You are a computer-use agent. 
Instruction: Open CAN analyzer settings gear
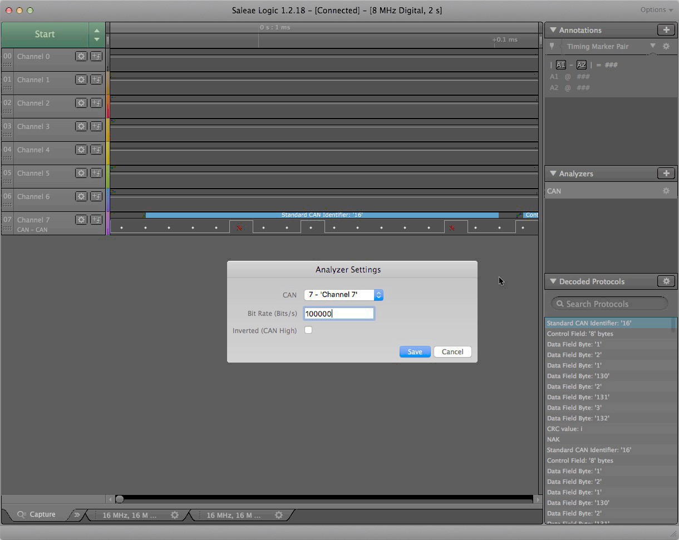[x=666, y=191]
